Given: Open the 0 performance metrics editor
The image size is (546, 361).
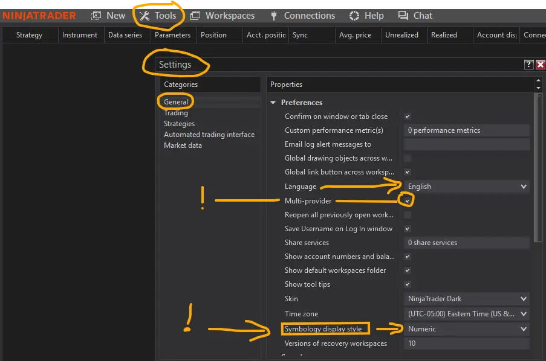Looking at the screenshot, I should tap(466, 130).
